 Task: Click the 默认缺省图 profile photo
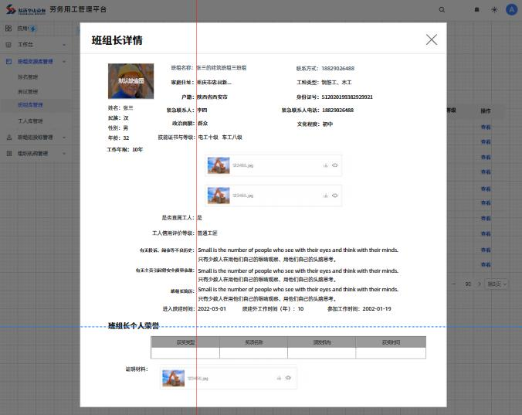pyautogui.click(x=130, y=80)
